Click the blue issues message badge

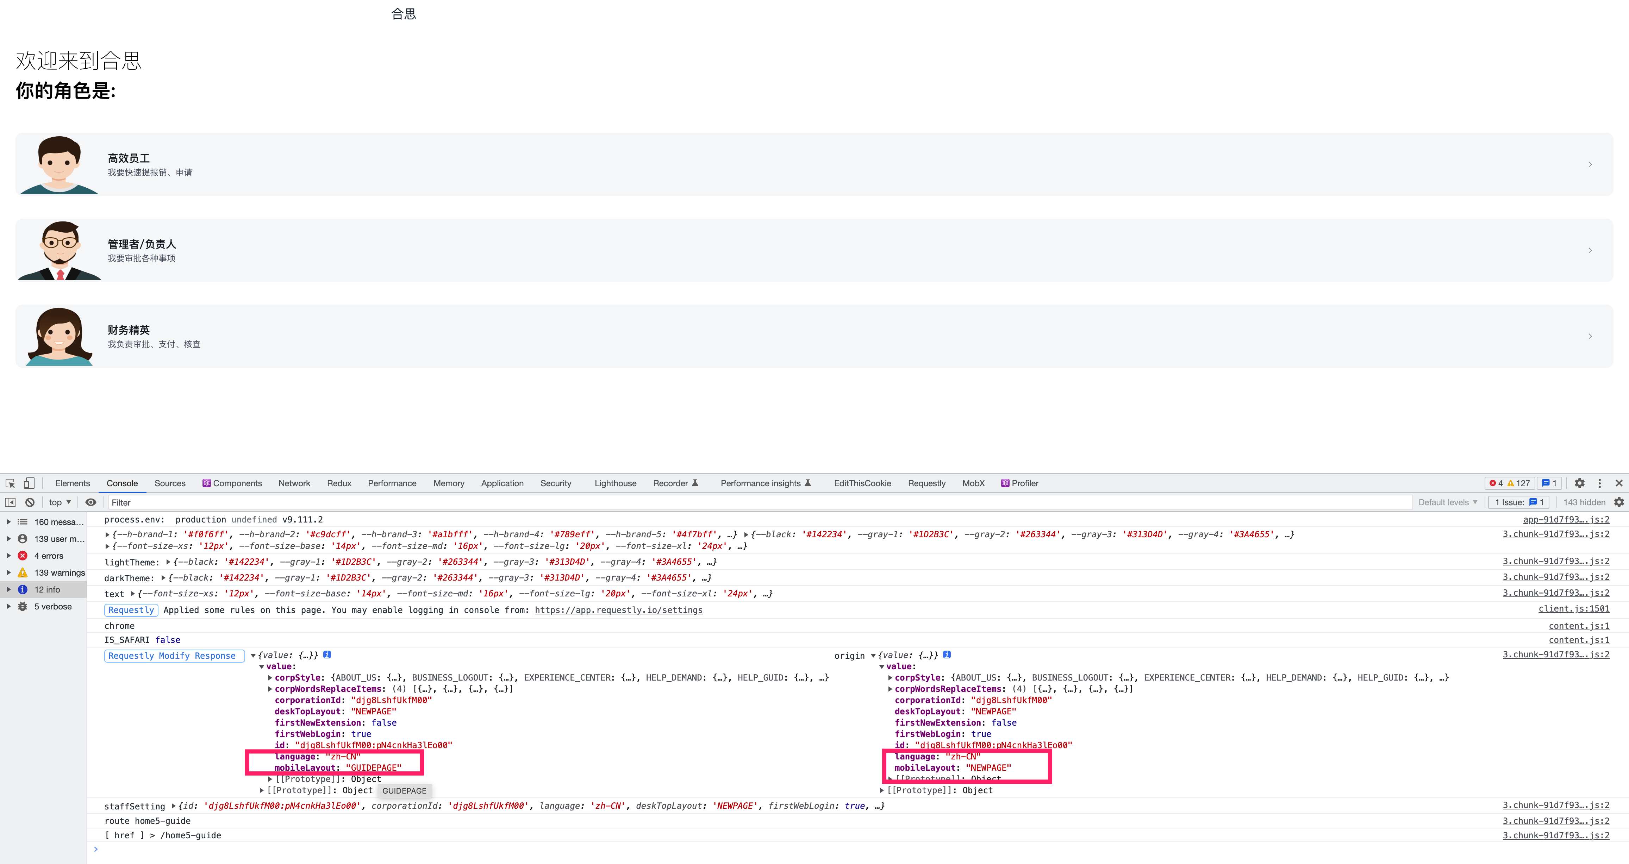[x=1549, y=483]
